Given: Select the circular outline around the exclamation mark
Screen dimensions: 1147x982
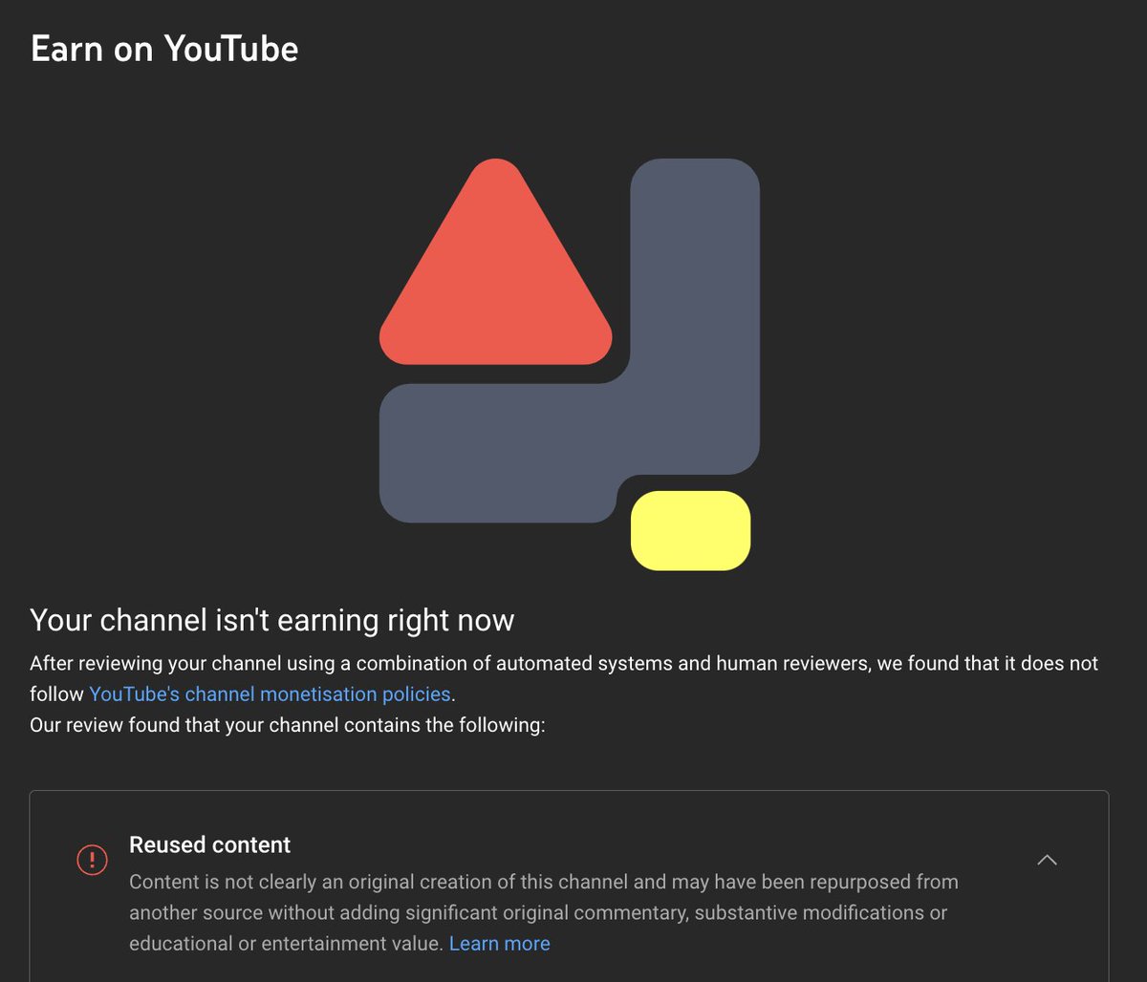Looking at the screenshot, I should click(92, 860).
